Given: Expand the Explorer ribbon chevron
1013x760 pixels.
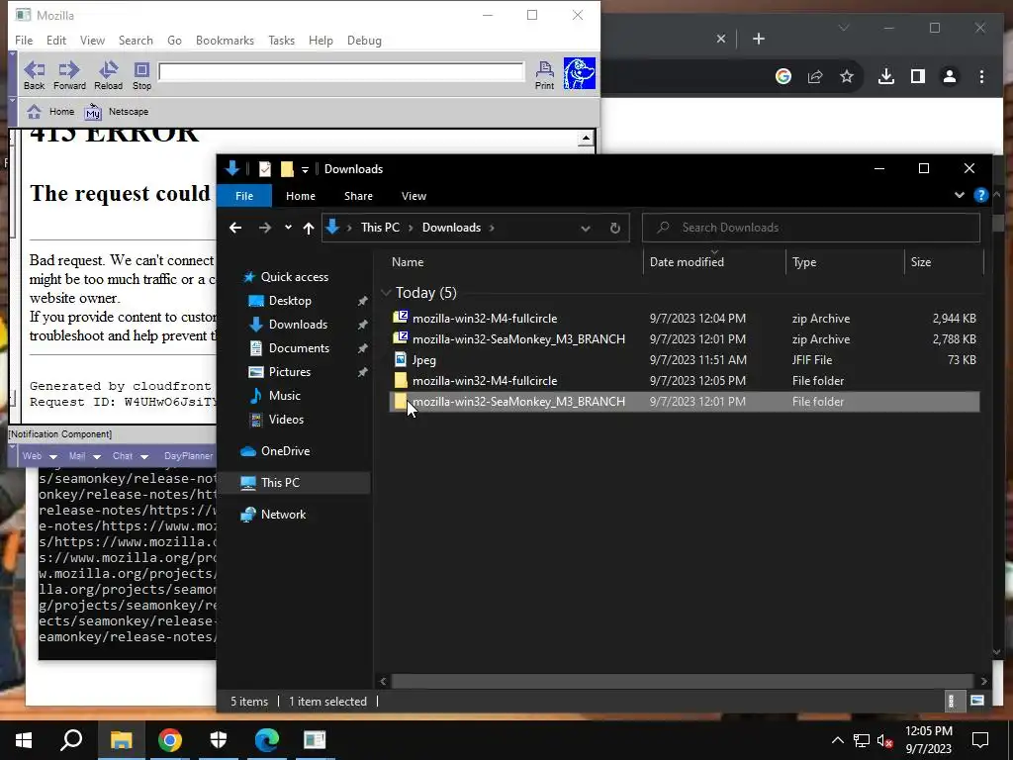Looking at the screenshot, I should [x=960, y=195].
